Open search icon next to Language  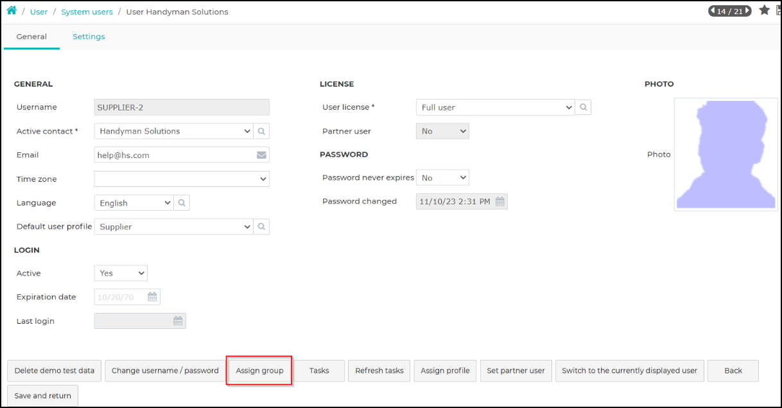(x=182, y=203)
